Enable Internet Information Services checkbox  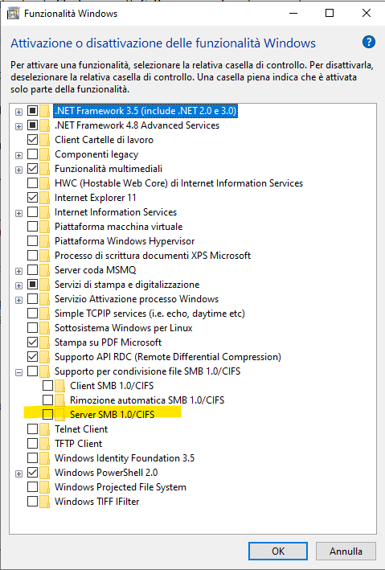33,212
